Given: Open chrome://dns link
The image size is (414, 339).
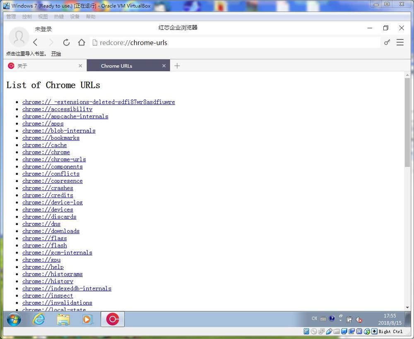Looking at the screenshot, I should tap(41, 224).
